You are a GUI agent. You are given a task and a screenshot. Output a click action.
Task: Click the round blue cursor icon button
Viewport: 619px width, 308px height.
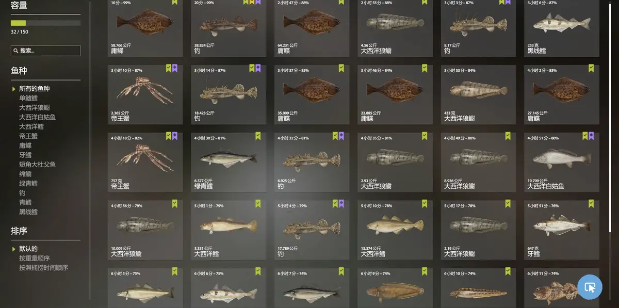pos(590,287)
